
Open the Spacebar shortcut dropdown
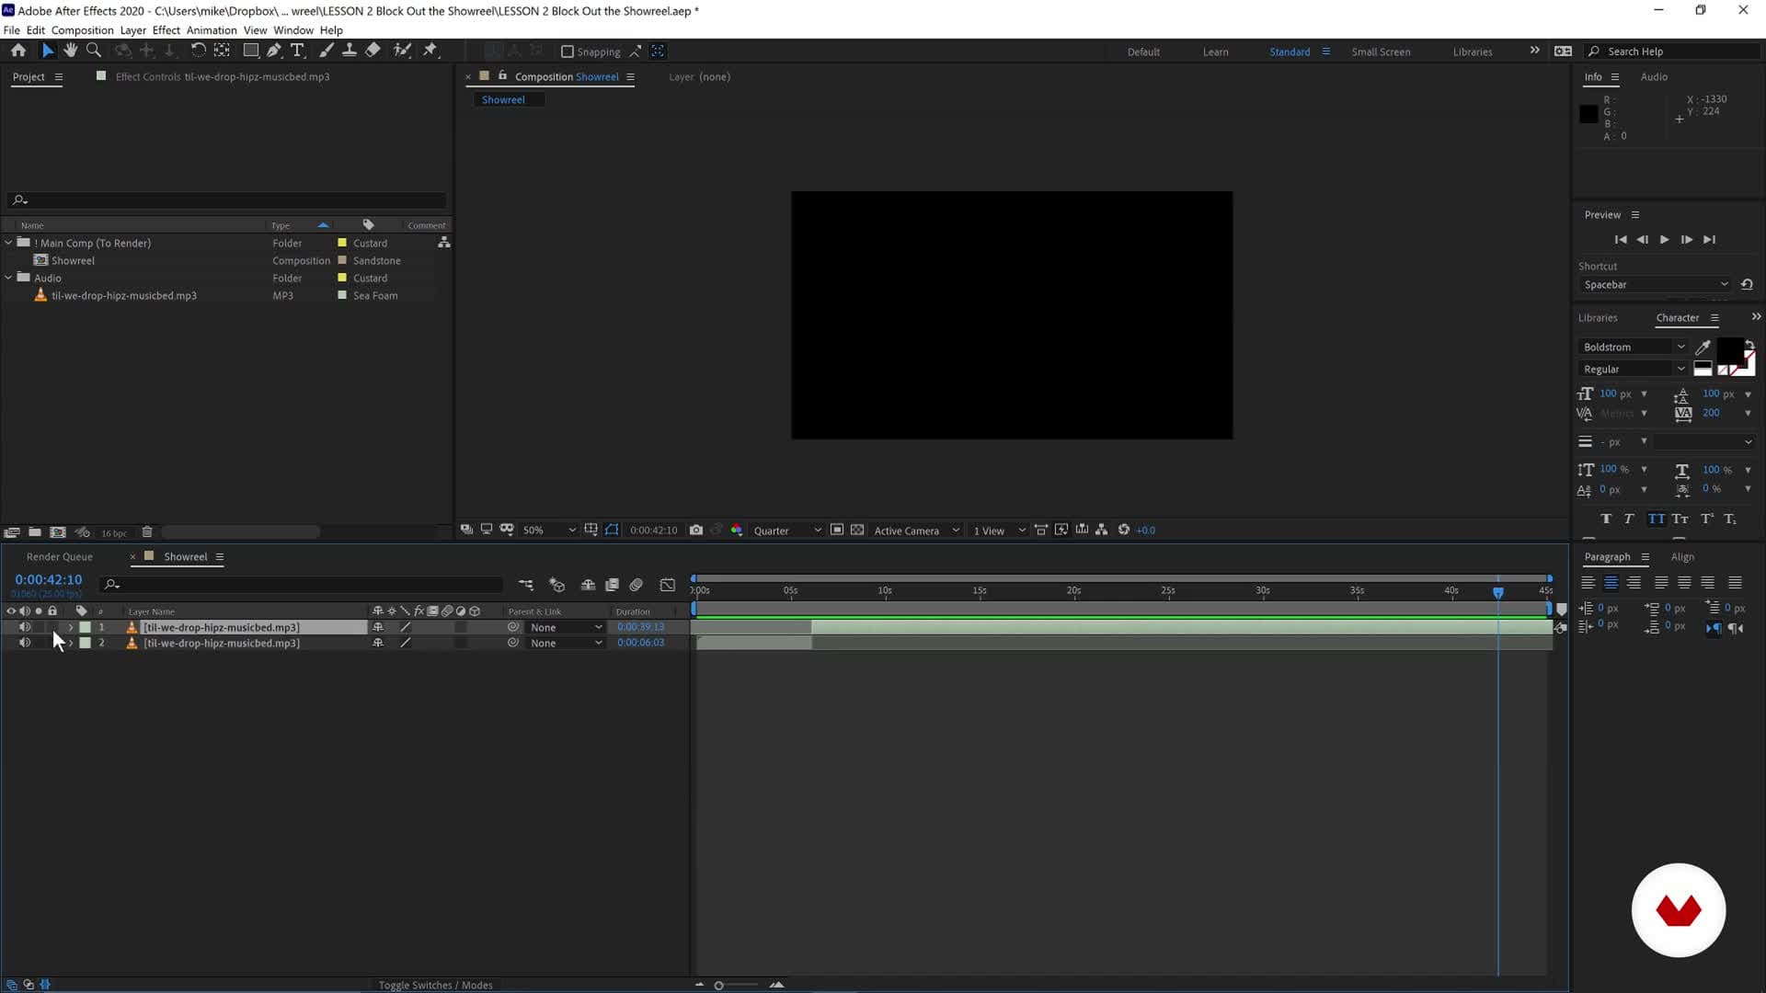point(1656,285)
